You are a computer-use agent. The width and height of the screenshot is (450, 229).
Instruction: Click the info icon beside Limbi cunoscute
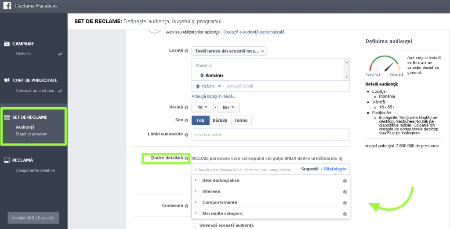(x=186, y=135)
